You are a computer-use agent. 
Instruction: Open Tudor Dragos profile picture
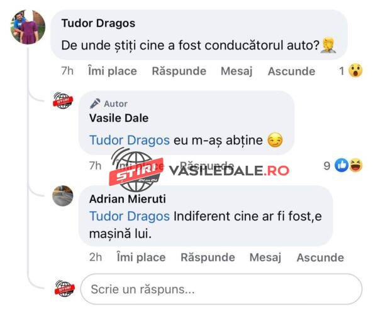(28, 27)
